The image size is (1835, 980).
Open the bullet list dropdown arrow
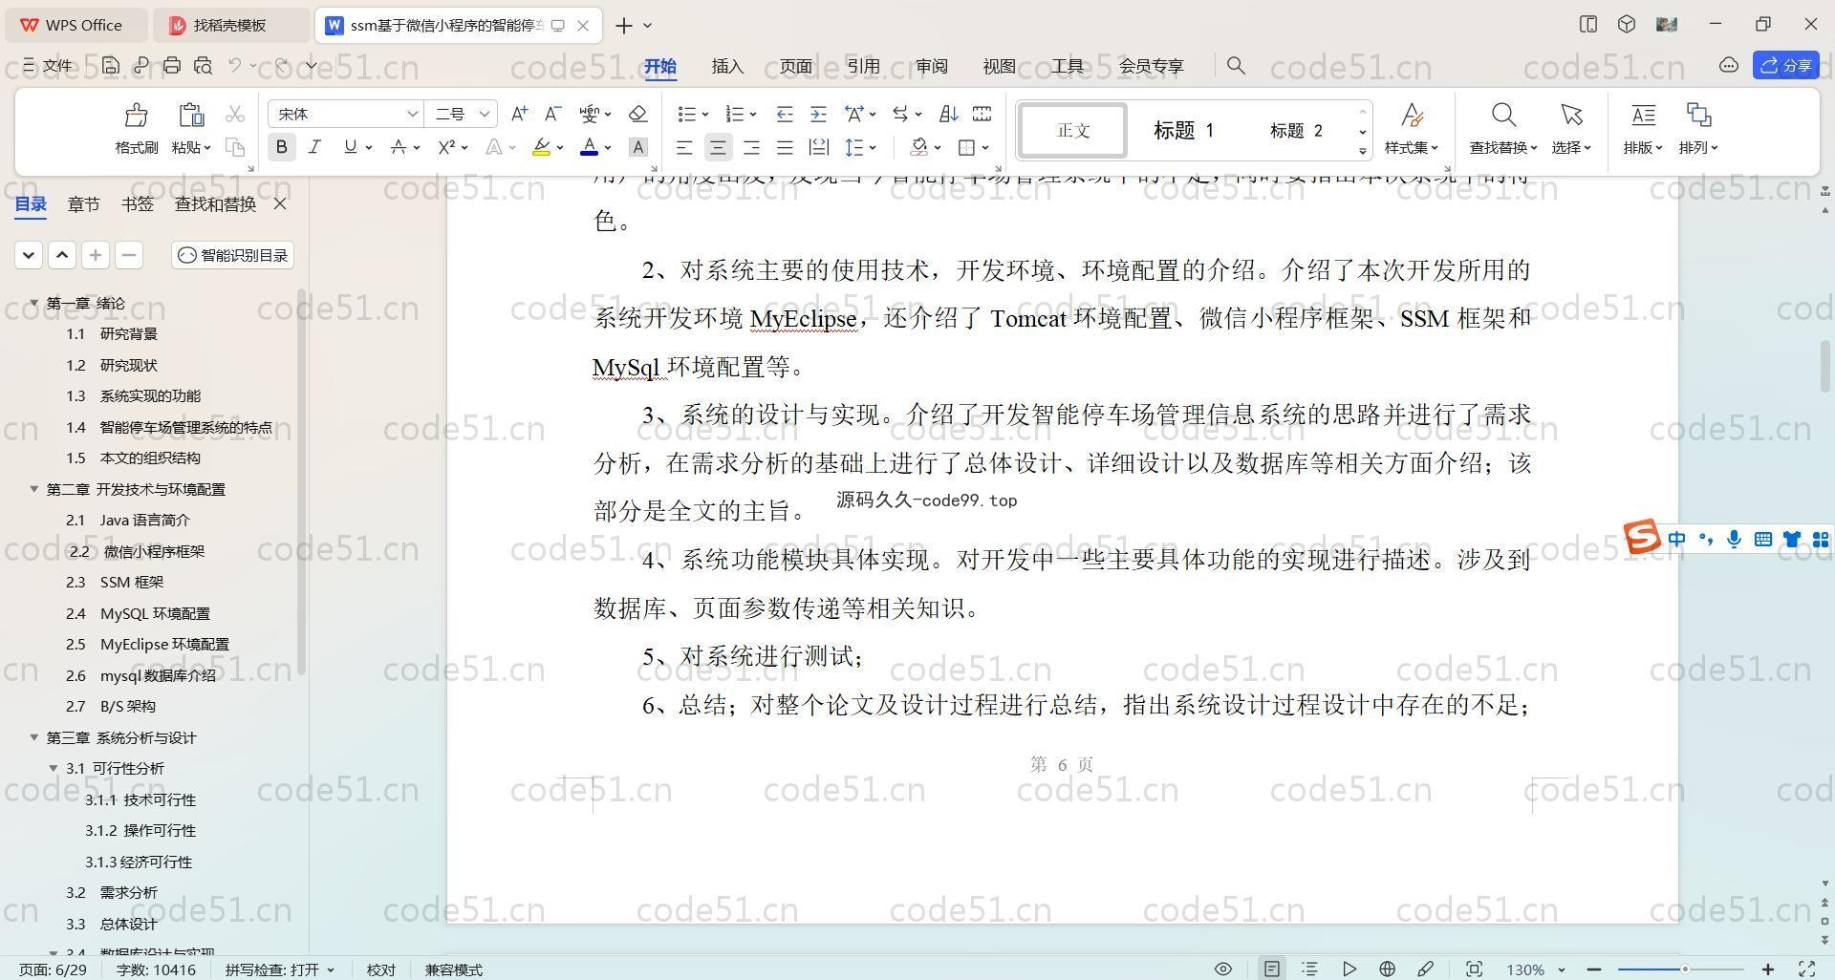[x=705, y=115]
